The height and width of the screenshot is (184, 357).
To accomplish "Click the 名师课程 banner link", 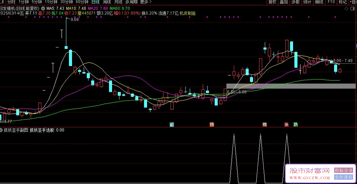I will 343,177.
